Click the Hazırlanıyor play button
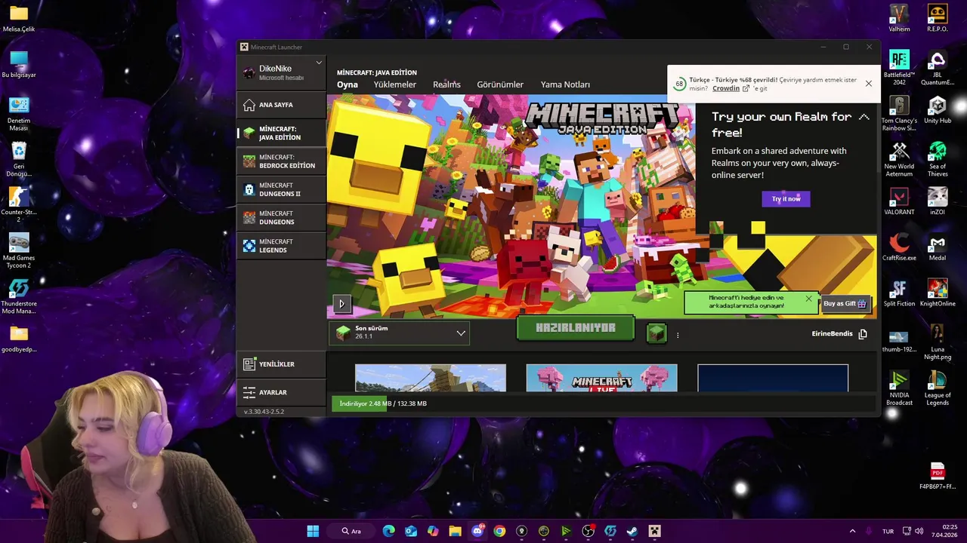 [576, 328]
